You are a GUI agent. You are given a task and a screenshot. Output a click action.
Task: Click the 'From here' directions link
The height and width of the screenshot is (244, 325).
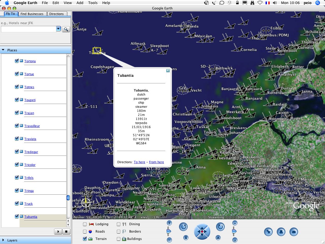point(156,162)
